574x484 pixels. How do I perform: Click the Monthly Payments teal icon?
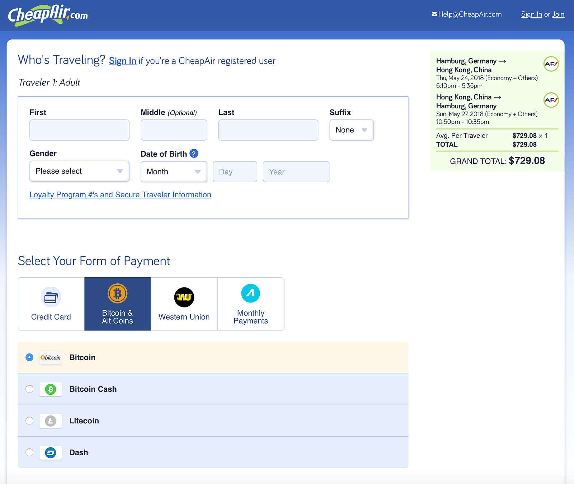click(x=251, y=293)
